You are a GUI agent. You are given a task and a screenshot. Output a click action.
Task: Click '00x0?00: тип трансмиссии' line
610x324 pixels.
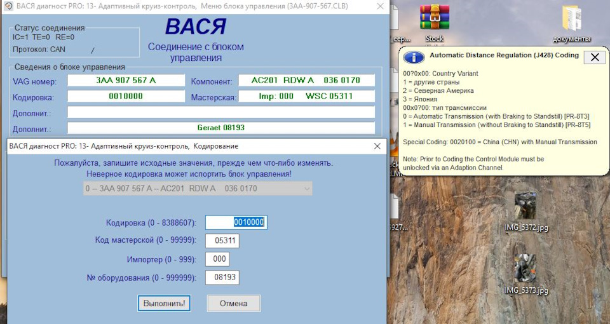click(445, 108)
